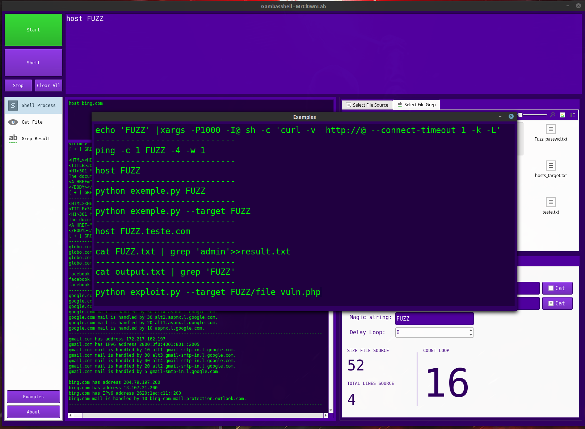Open the About dialog
Viewport: 585px width, 429px height.
pos(33,412)
